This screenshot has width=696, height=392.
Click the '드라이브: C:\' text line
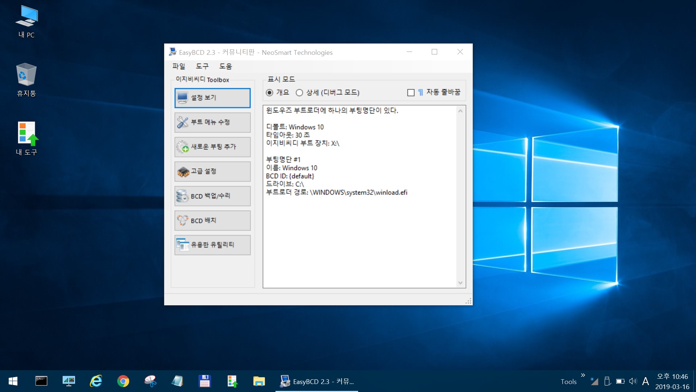pyautogui.click(x=285, y=184)
